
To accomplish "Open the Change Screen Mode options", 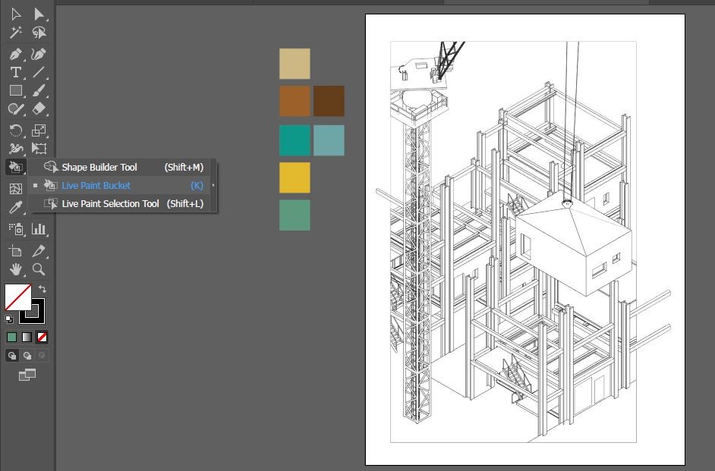I will (27, 375).
